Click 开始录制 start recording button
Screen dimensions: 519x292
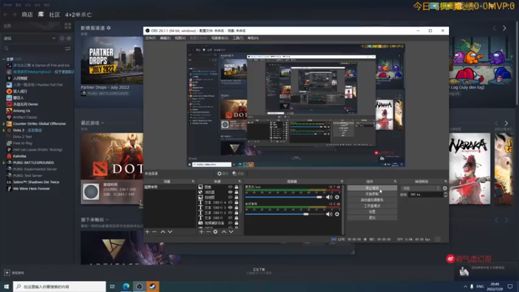[372, 194]
